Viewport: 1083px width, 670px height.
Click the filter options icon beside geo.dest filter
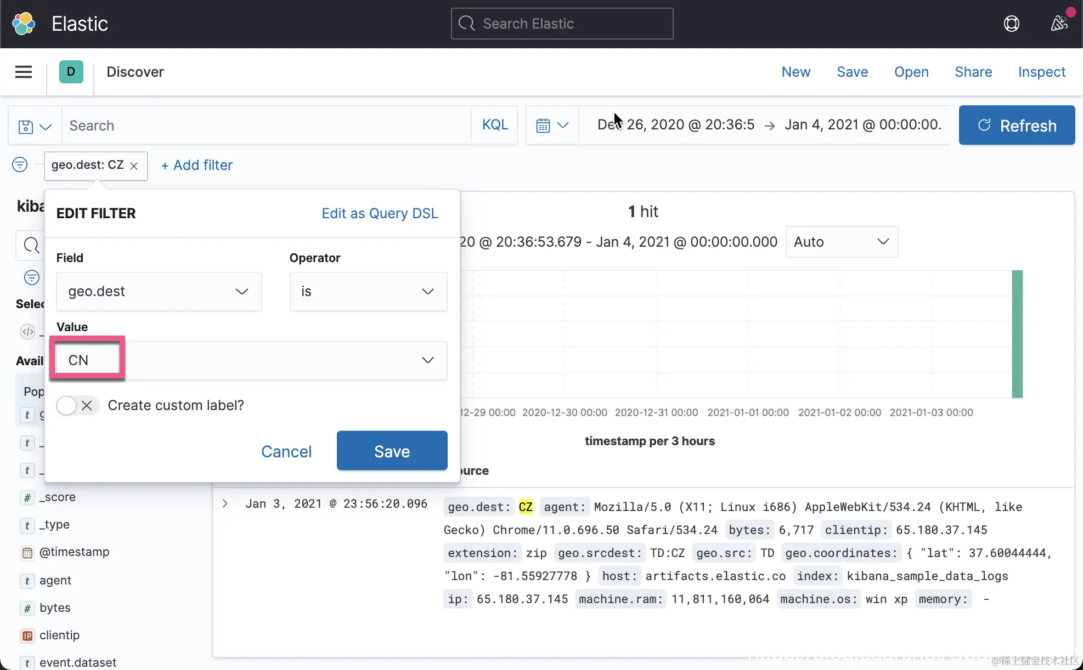[x=20, y=164]
